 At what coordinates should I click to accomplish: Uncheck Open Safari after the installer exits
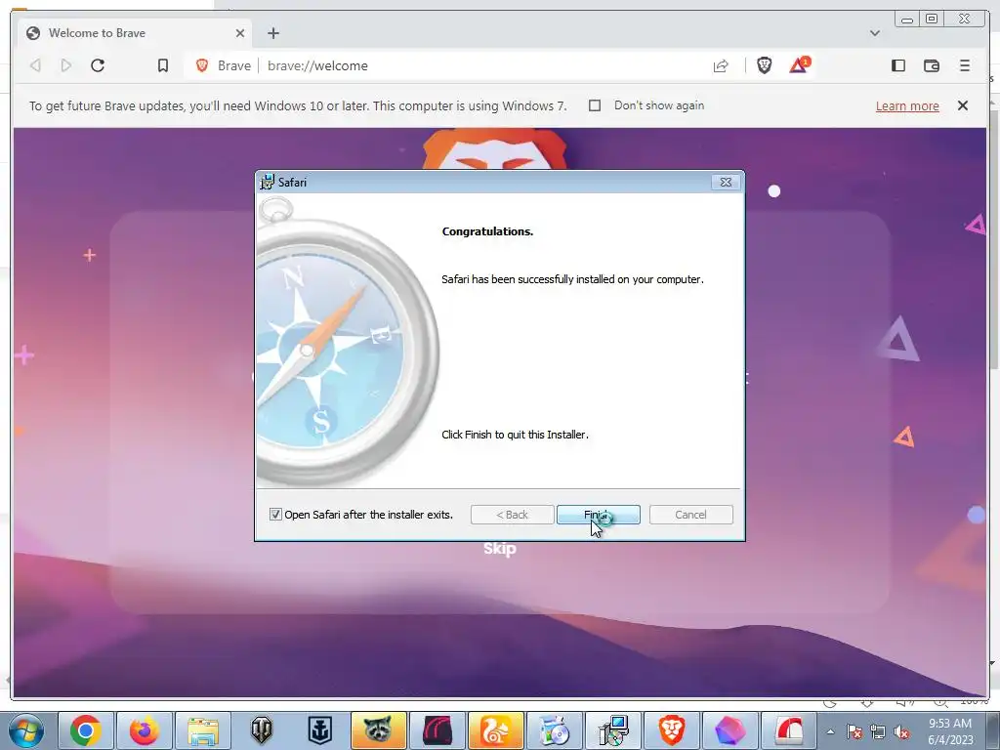pyautogui.click(x=275, y=514)
